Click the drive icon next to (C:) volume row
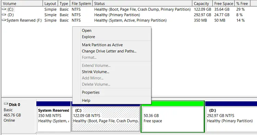This screenshot has width=257, height=135. 4,9
